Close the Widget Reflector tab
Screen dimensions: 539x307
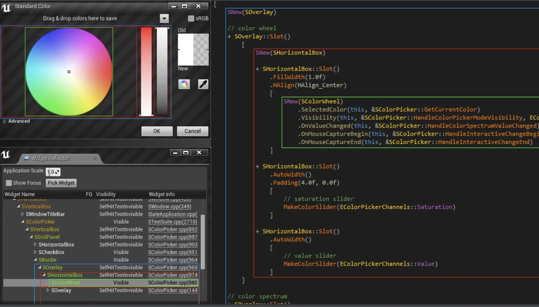(x=95, y=158)
